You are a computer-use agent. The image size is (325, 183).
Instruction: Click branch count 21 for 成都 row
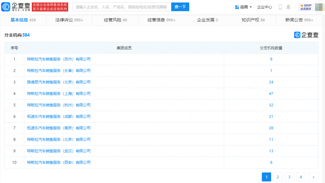(271, 117)
